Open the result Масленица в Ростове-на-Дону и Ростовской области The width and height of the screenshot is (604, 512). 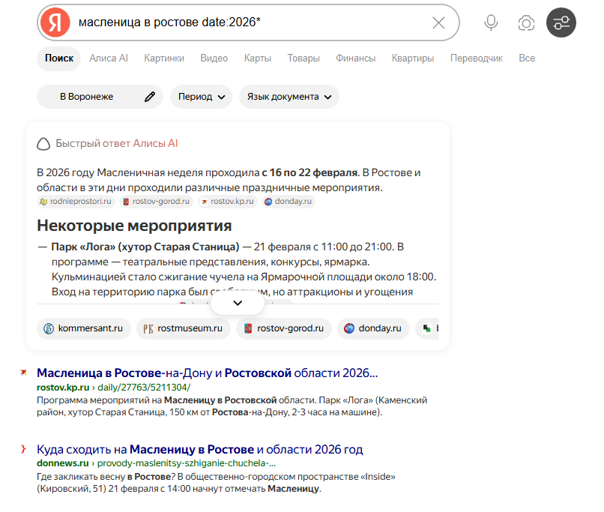coord(208,373)
